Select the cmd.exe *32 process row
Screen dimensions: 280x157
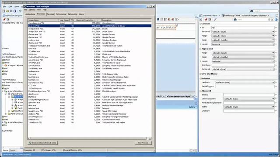[x=90, y=114]
